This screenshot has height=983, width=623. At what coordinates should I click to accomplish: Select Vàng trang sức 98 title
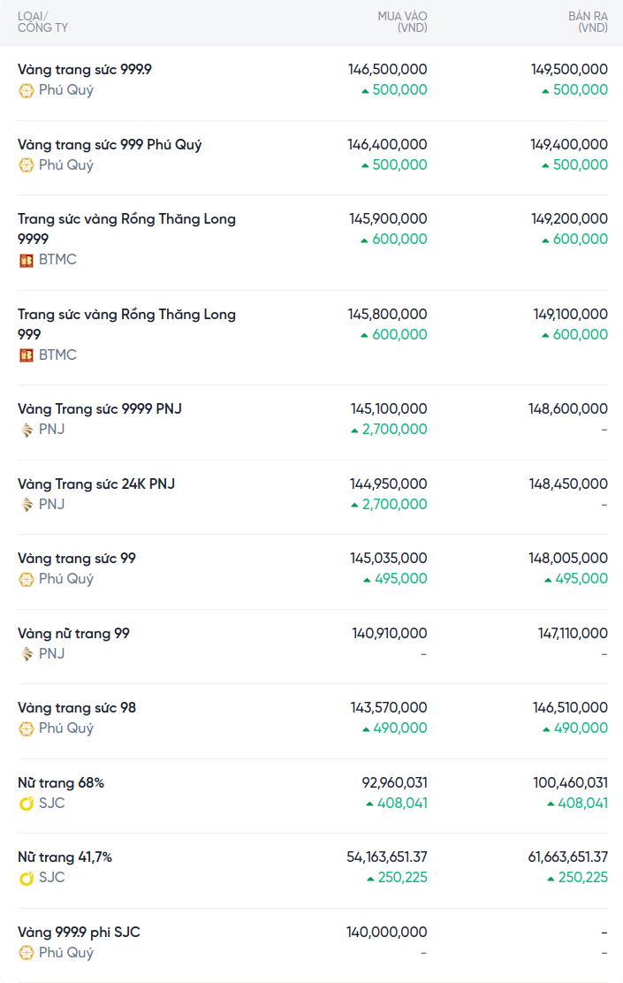click(77, 708)
